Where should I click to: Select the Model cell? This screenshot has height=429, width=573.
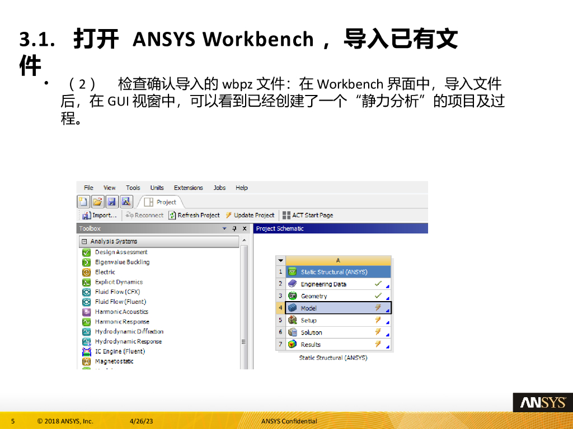point(338,308)
